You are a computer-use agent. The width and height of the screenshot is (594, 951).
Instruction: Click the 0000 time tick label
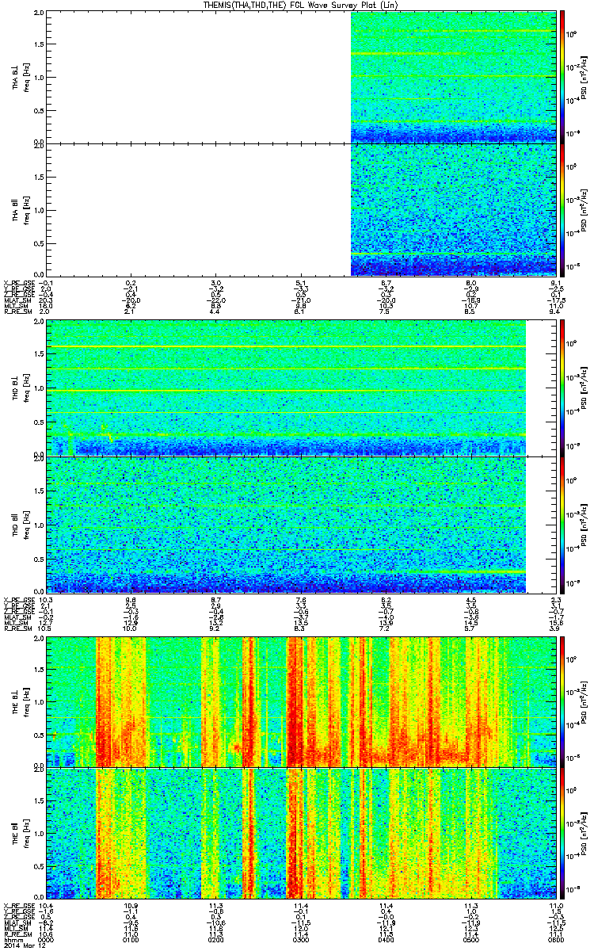pyautogui.click(x=47, y=940)
